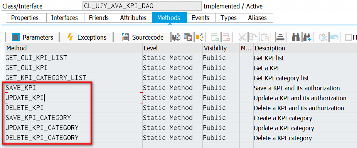Click the delete row icon
Image resolution: width=357 pixels, height=148 pixels.
click(x=226, y=37)
